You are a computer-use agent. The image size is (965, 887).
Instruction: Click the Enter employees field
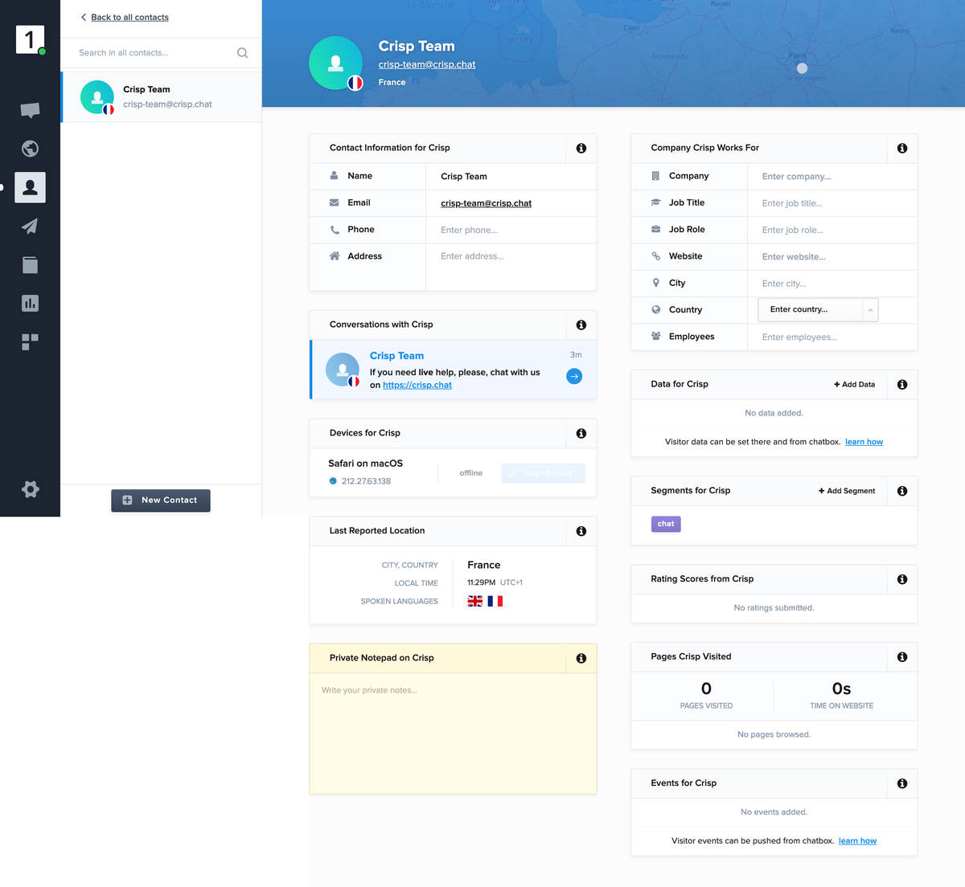(x=833, y=337)
